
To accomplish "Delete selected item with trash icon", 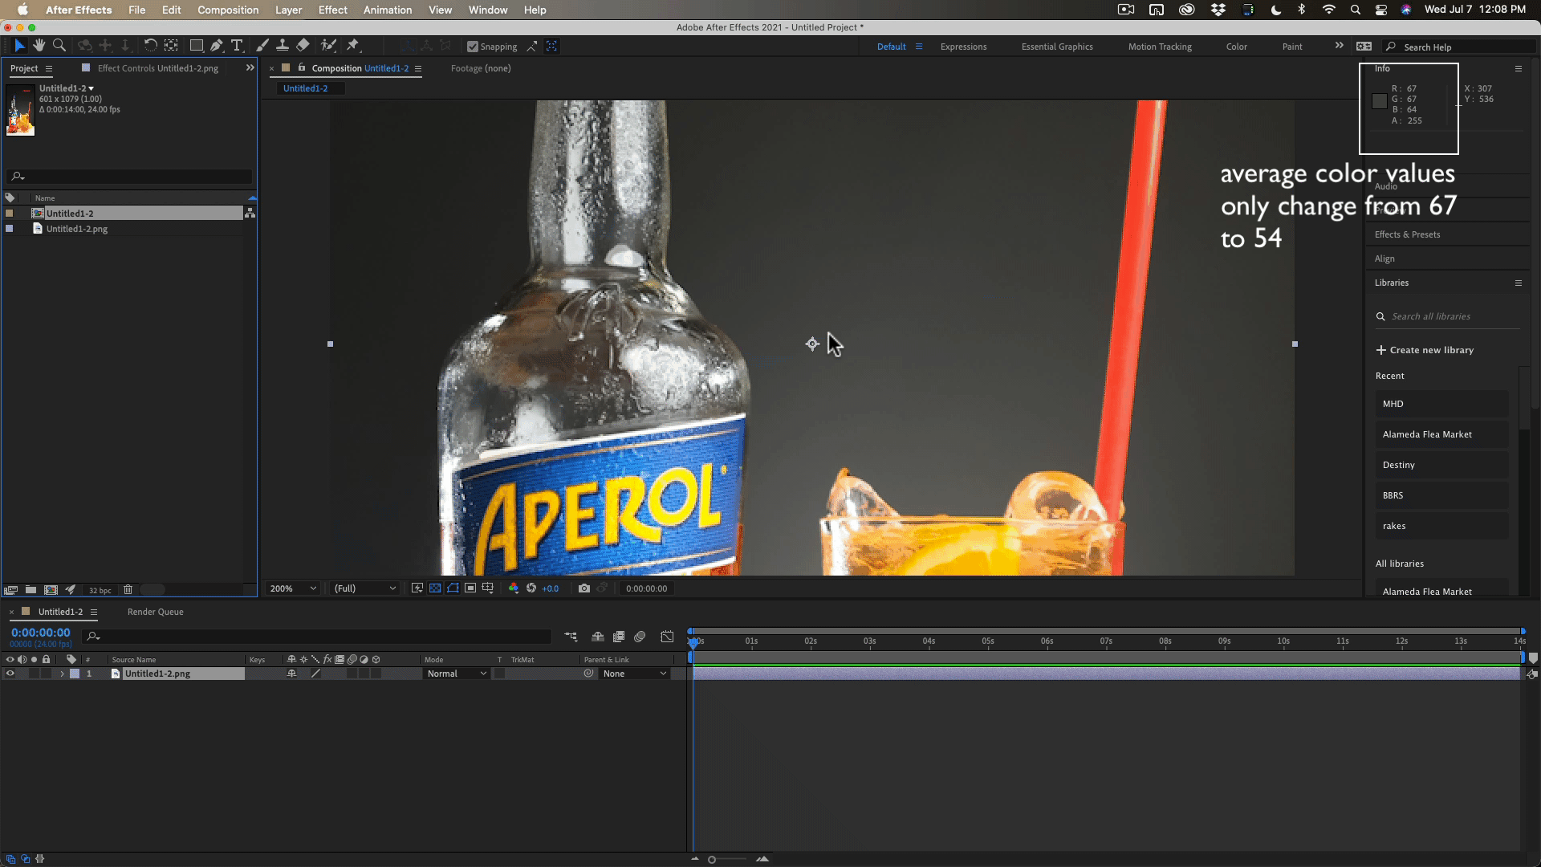I will (x=128, y=590).
